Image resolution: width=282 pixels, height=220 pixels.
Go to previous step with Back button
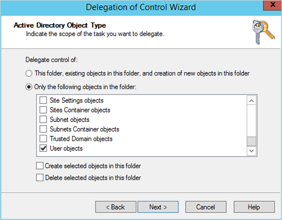pyautogui.click(x=116, y=207)
